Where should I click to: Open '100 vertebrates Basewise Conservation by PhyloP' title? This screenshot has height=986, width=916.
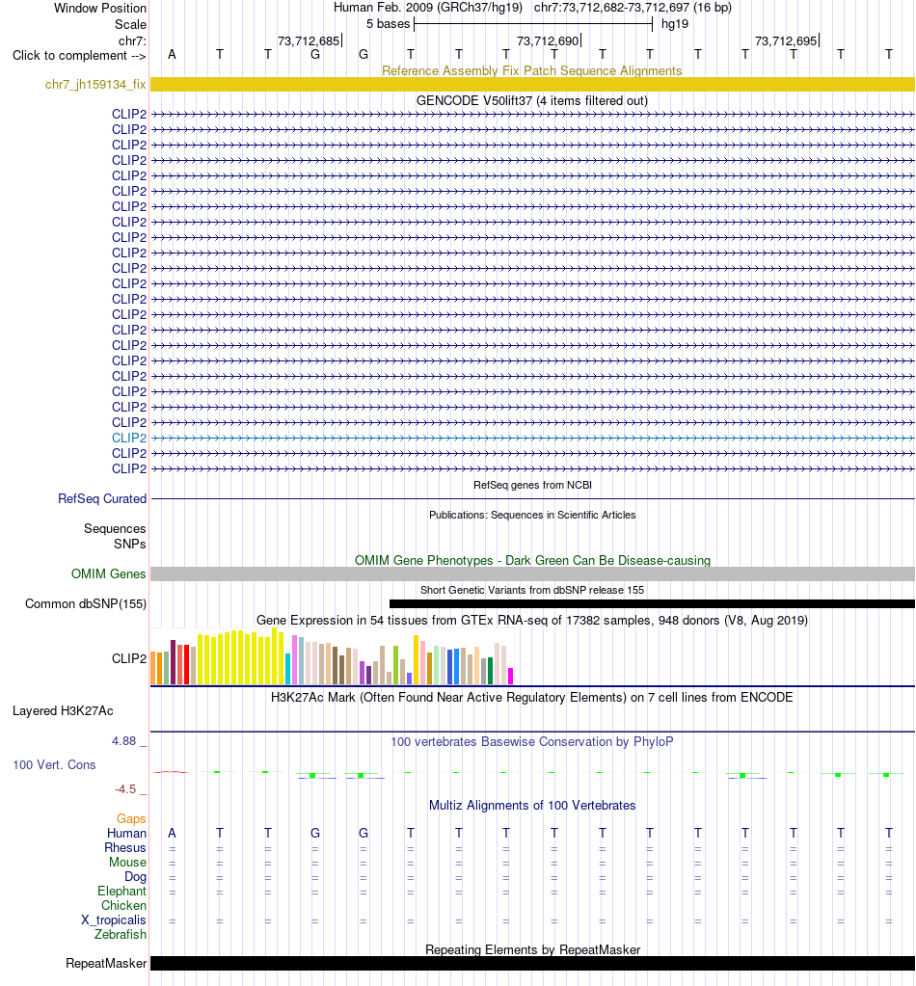pyautogui.click(x=532, y=742)
